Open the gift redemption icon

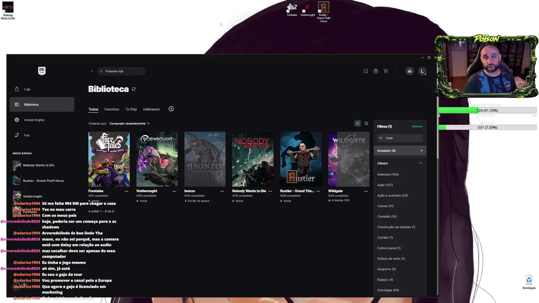[376, 71]
